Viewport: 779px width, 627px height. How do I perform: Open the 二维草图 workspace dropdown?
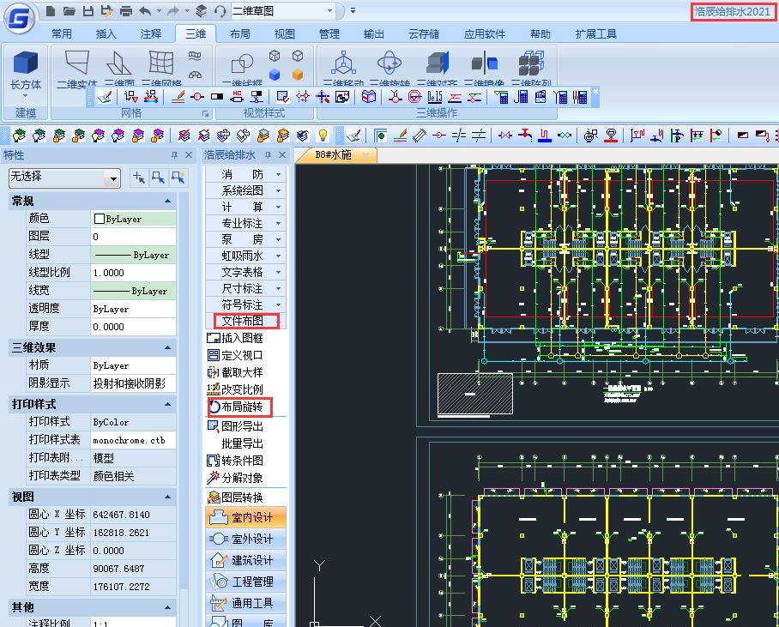(330, 11)
